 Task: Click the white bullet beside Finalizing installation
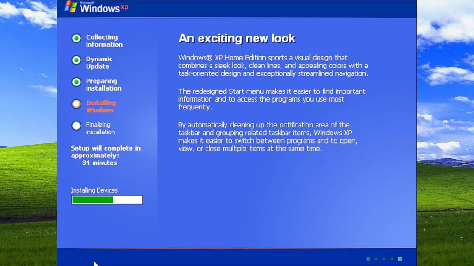point(76,126)
